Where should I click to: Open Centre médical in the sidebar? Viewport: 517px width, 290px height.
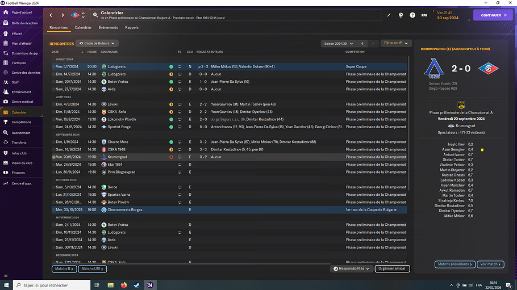coord(22,102)
